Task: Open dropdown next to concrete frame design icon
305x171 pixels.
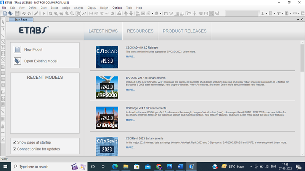Action: pos(274,13)
